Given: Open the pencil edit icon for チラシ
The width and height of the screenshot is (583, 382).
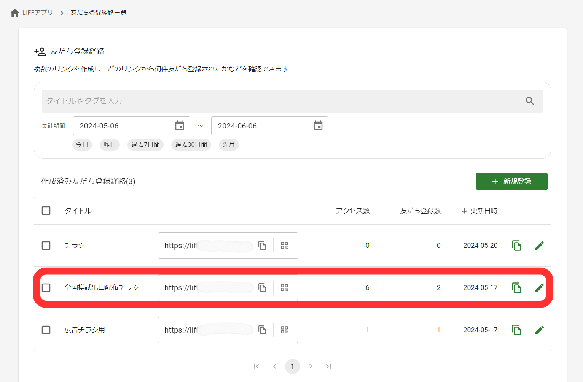Looking at the screenshot, I should [x=539, y=246].
